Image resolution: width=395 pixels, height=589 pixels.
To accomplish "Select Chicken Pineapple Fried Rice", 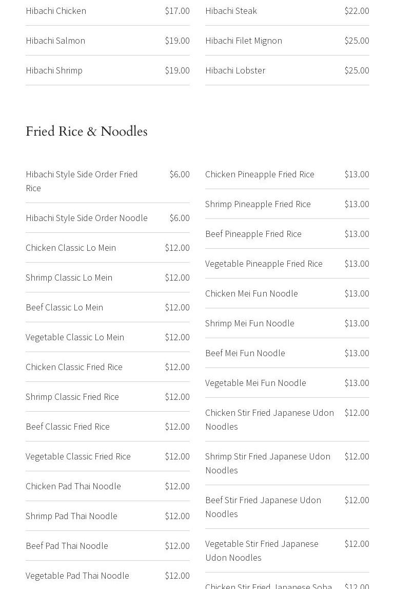I will click(260, 174).
